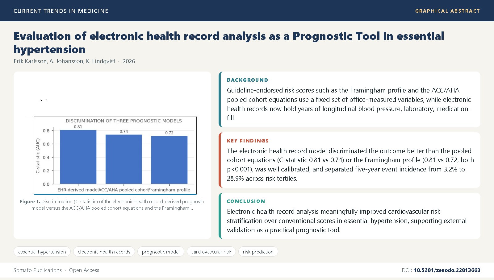Select the Conclusion section heading
The image size is (494, 280).
pos(246,201)
